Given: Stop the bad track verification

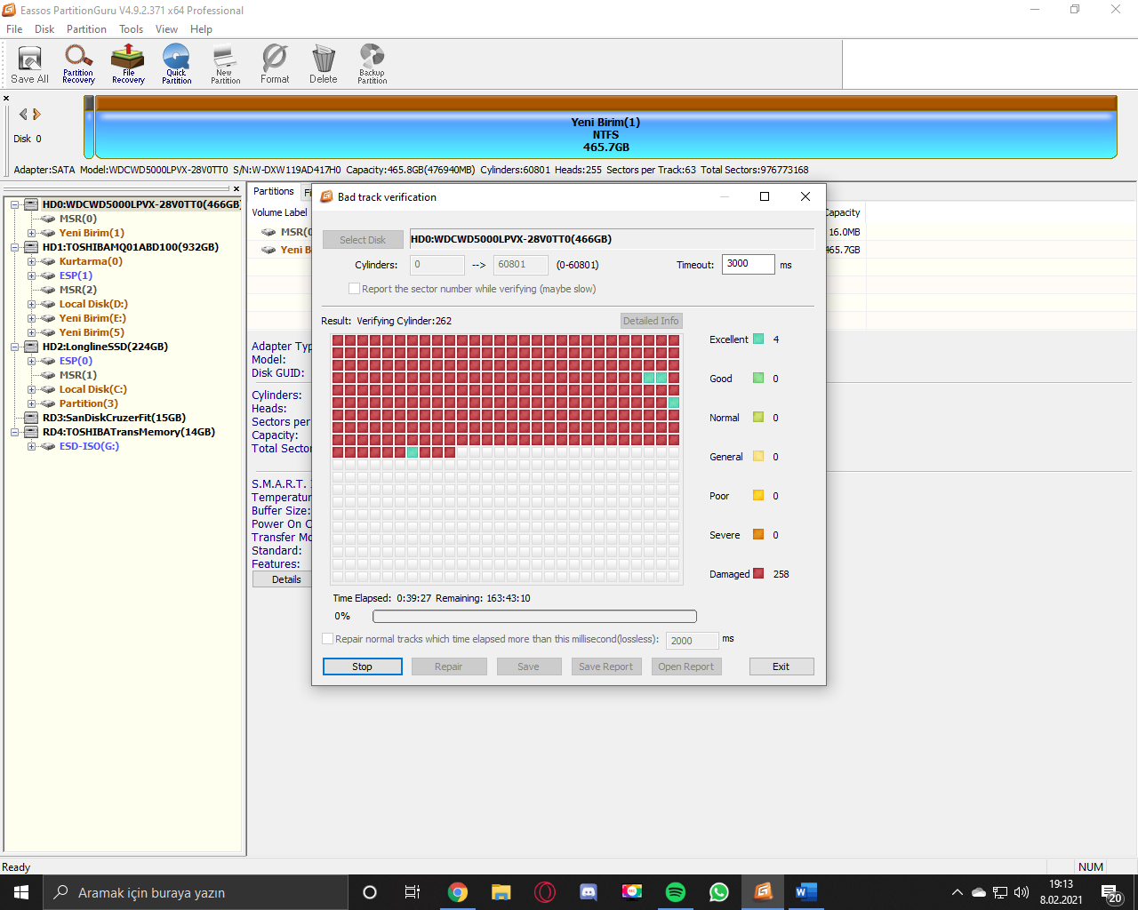Looking at the screenshot, I should coord(363,667).
